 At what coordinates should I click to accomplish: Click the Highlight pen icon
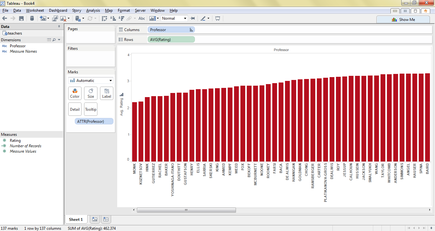[203, 18]
